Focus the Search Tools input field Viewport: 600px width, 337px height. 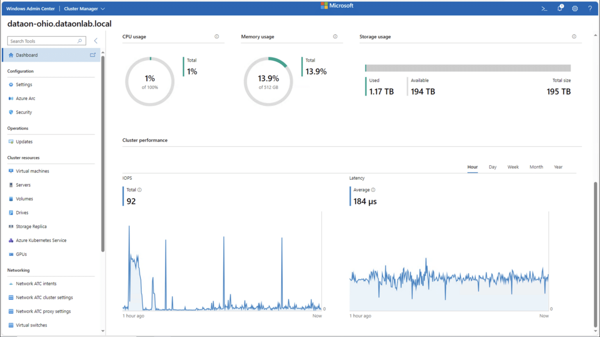pos(46,41)
